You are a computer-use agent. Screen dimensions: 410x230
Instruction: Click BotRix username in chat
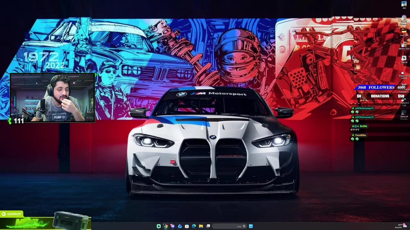point(363,126)
